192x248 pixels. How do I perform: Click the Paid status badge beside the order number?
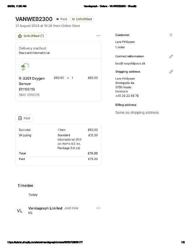coord(62,19)
